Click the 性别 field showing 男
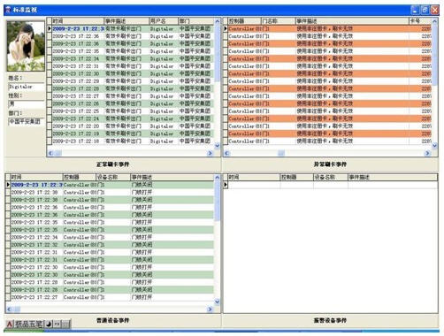 [27, 103]
